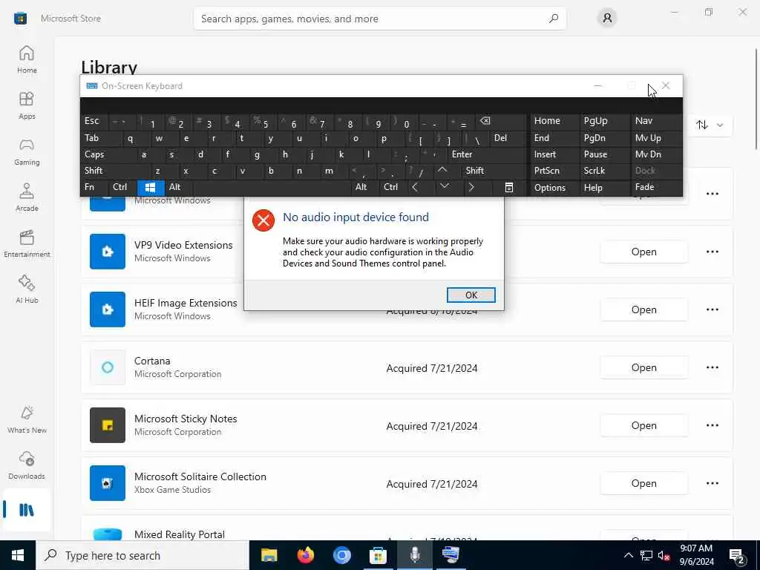Click the Options key on the On-Screen Keyboard

coord(554,188)
